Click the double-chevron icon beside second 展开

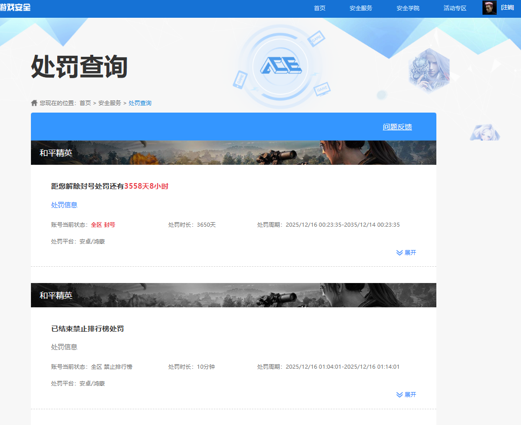[400, 395]
